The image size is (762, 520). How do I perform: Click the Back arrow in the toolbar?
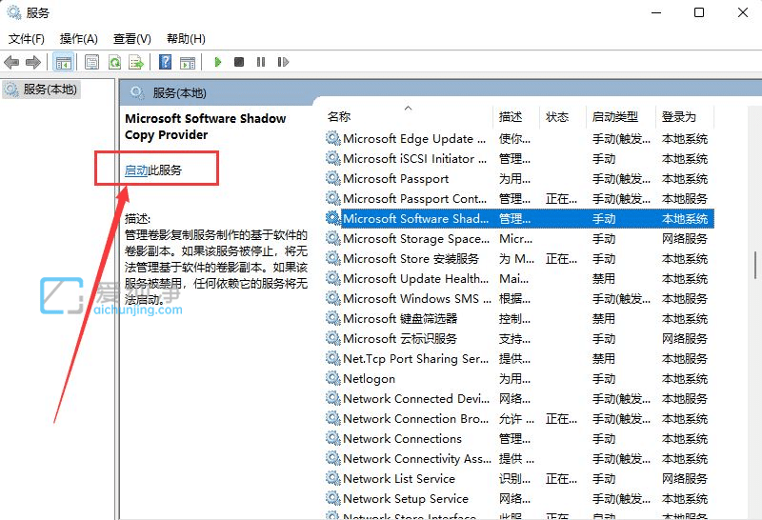coord(11,62)
